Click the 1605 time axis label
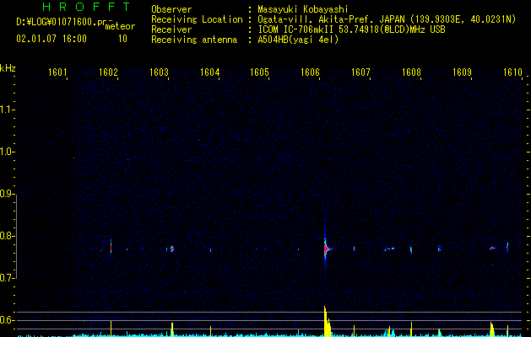The image size is (531, 337). coord(259,72)
